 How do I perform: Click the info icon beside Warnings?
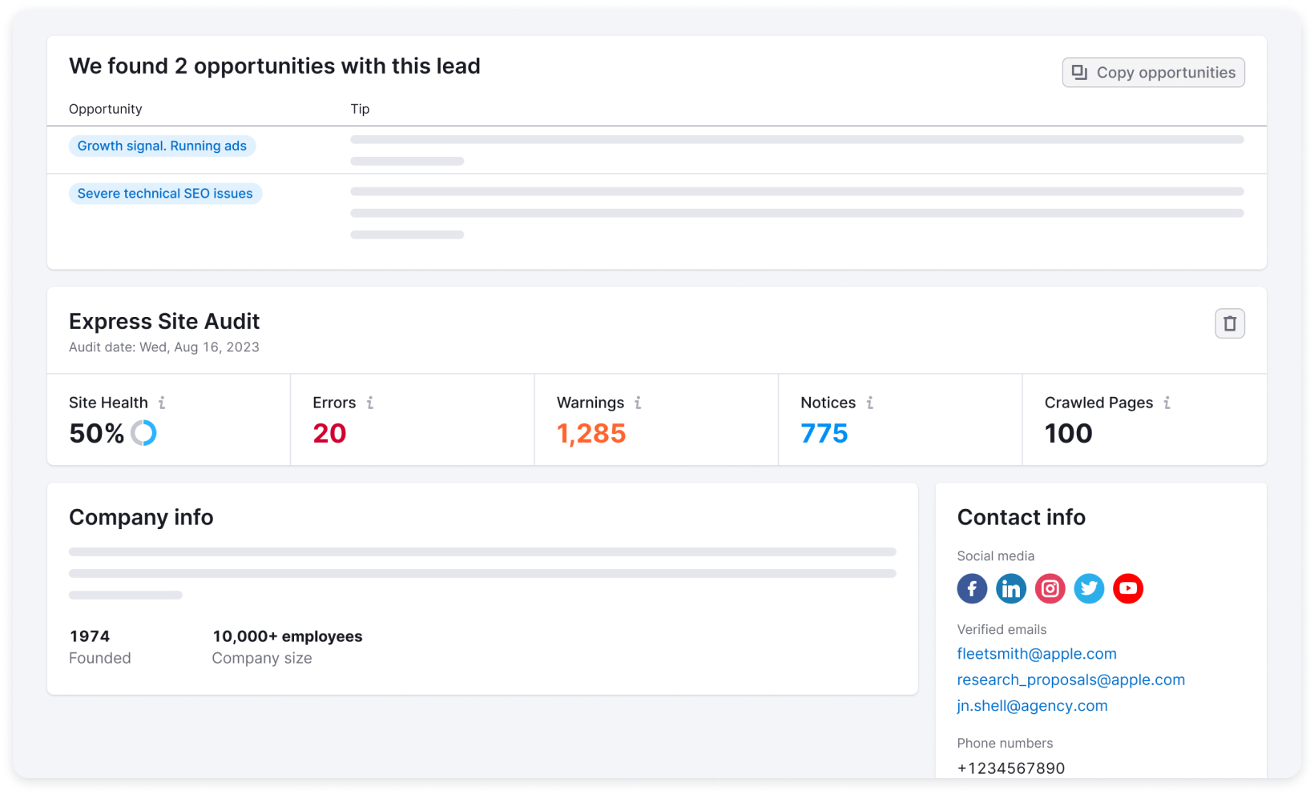click(x=638, y=403)
